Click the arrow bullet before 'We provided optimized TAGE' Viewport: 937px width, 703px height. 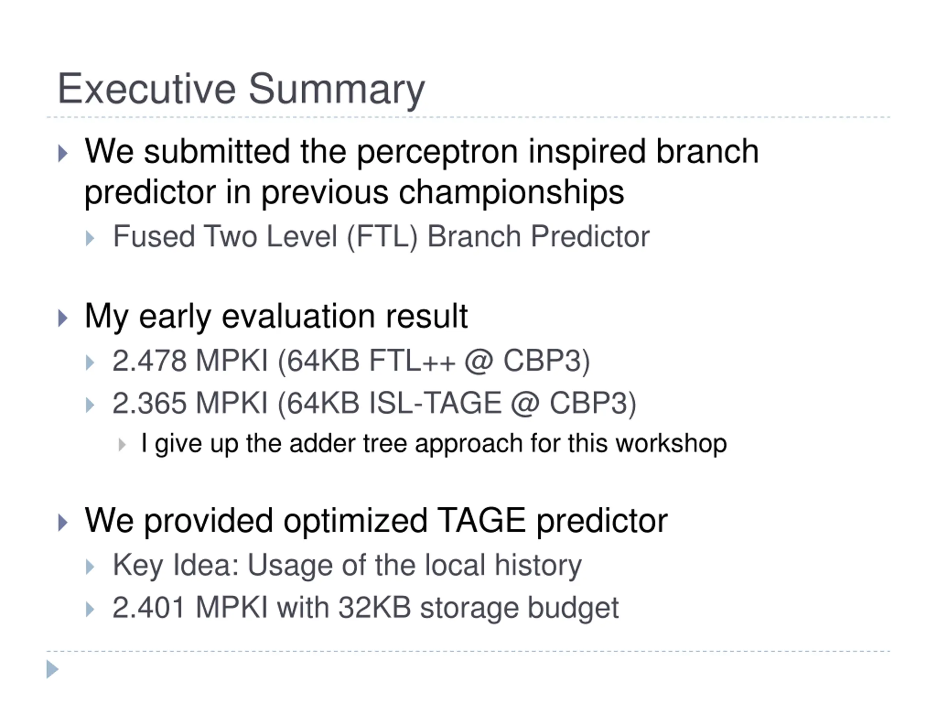coord(63,523)
